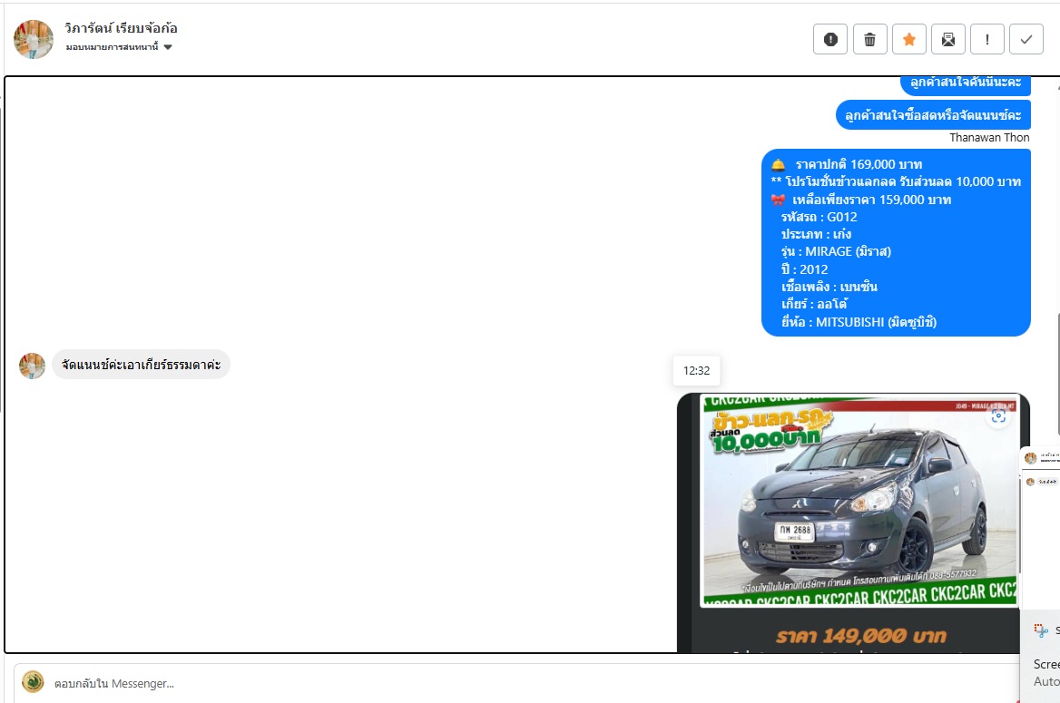This screenshot has width=1060, height=703.
Task: Toggle the orange star follow-up icon
Action: click(x=909, y=39)
